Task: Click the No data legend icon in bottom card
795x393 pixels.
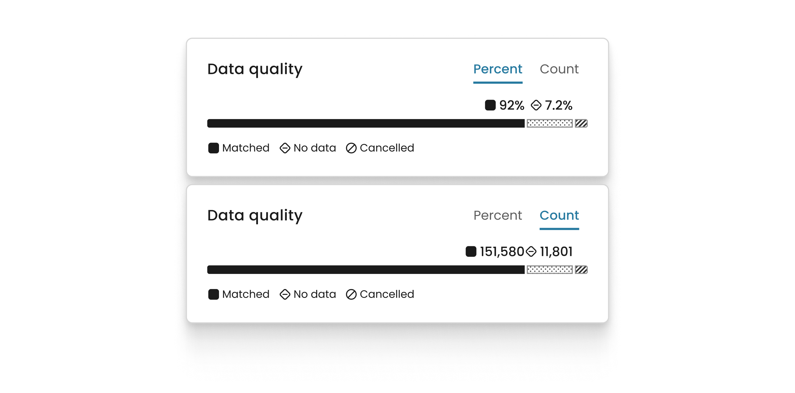Action: click(x=285, y=295)
